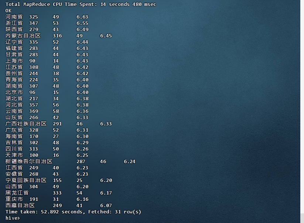
Task: Select the text 上海市
Action: tap(14, 61)
